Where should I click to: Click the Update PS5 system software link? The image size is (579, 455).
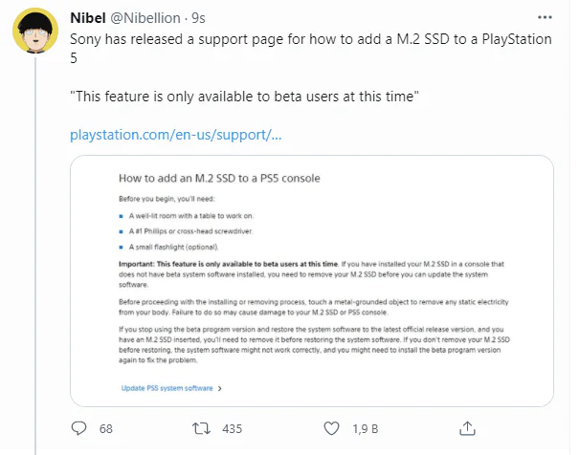pyautogui.click(x=167, y=388)
